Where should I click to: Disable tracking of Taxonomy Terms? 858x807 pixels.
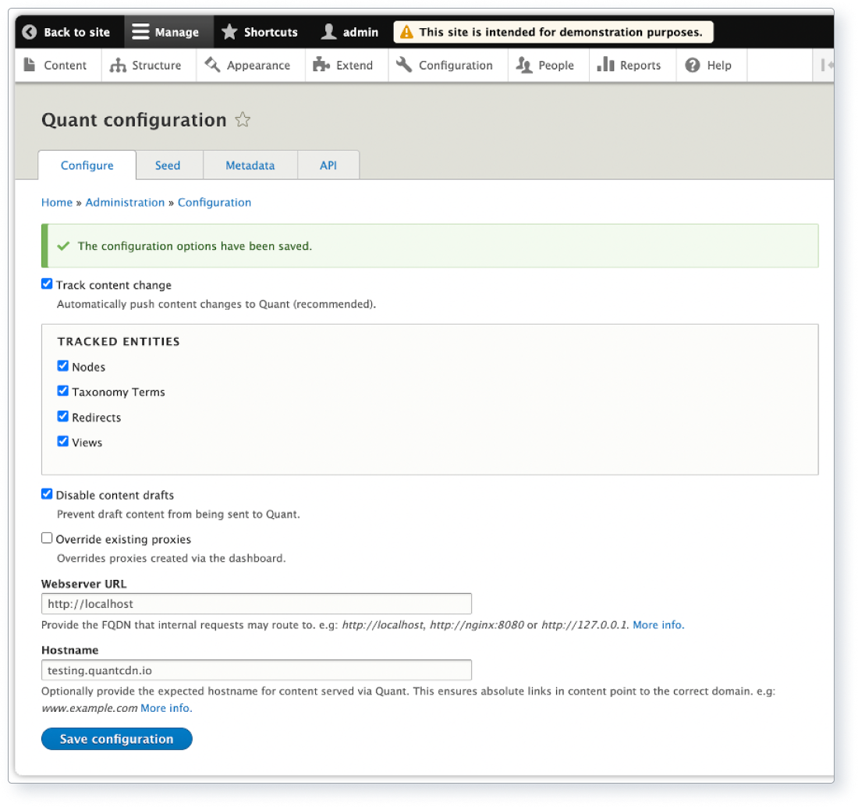pos(62,391)
